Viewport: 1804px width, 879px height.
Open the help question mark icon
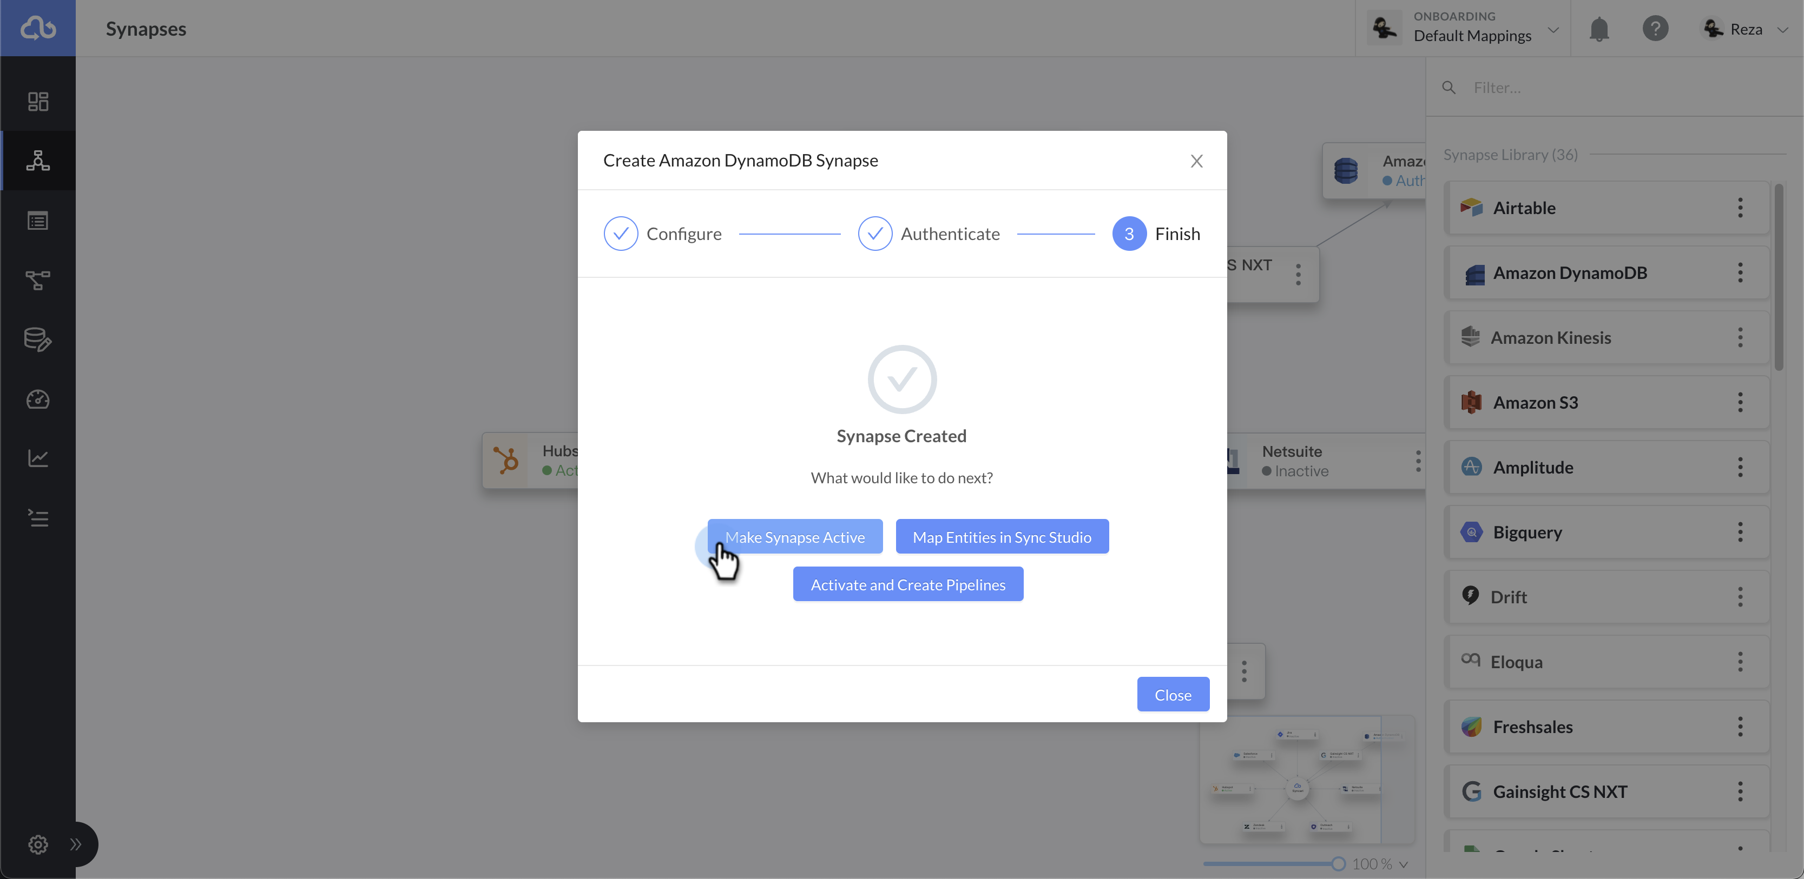(x=1656, y=29)
